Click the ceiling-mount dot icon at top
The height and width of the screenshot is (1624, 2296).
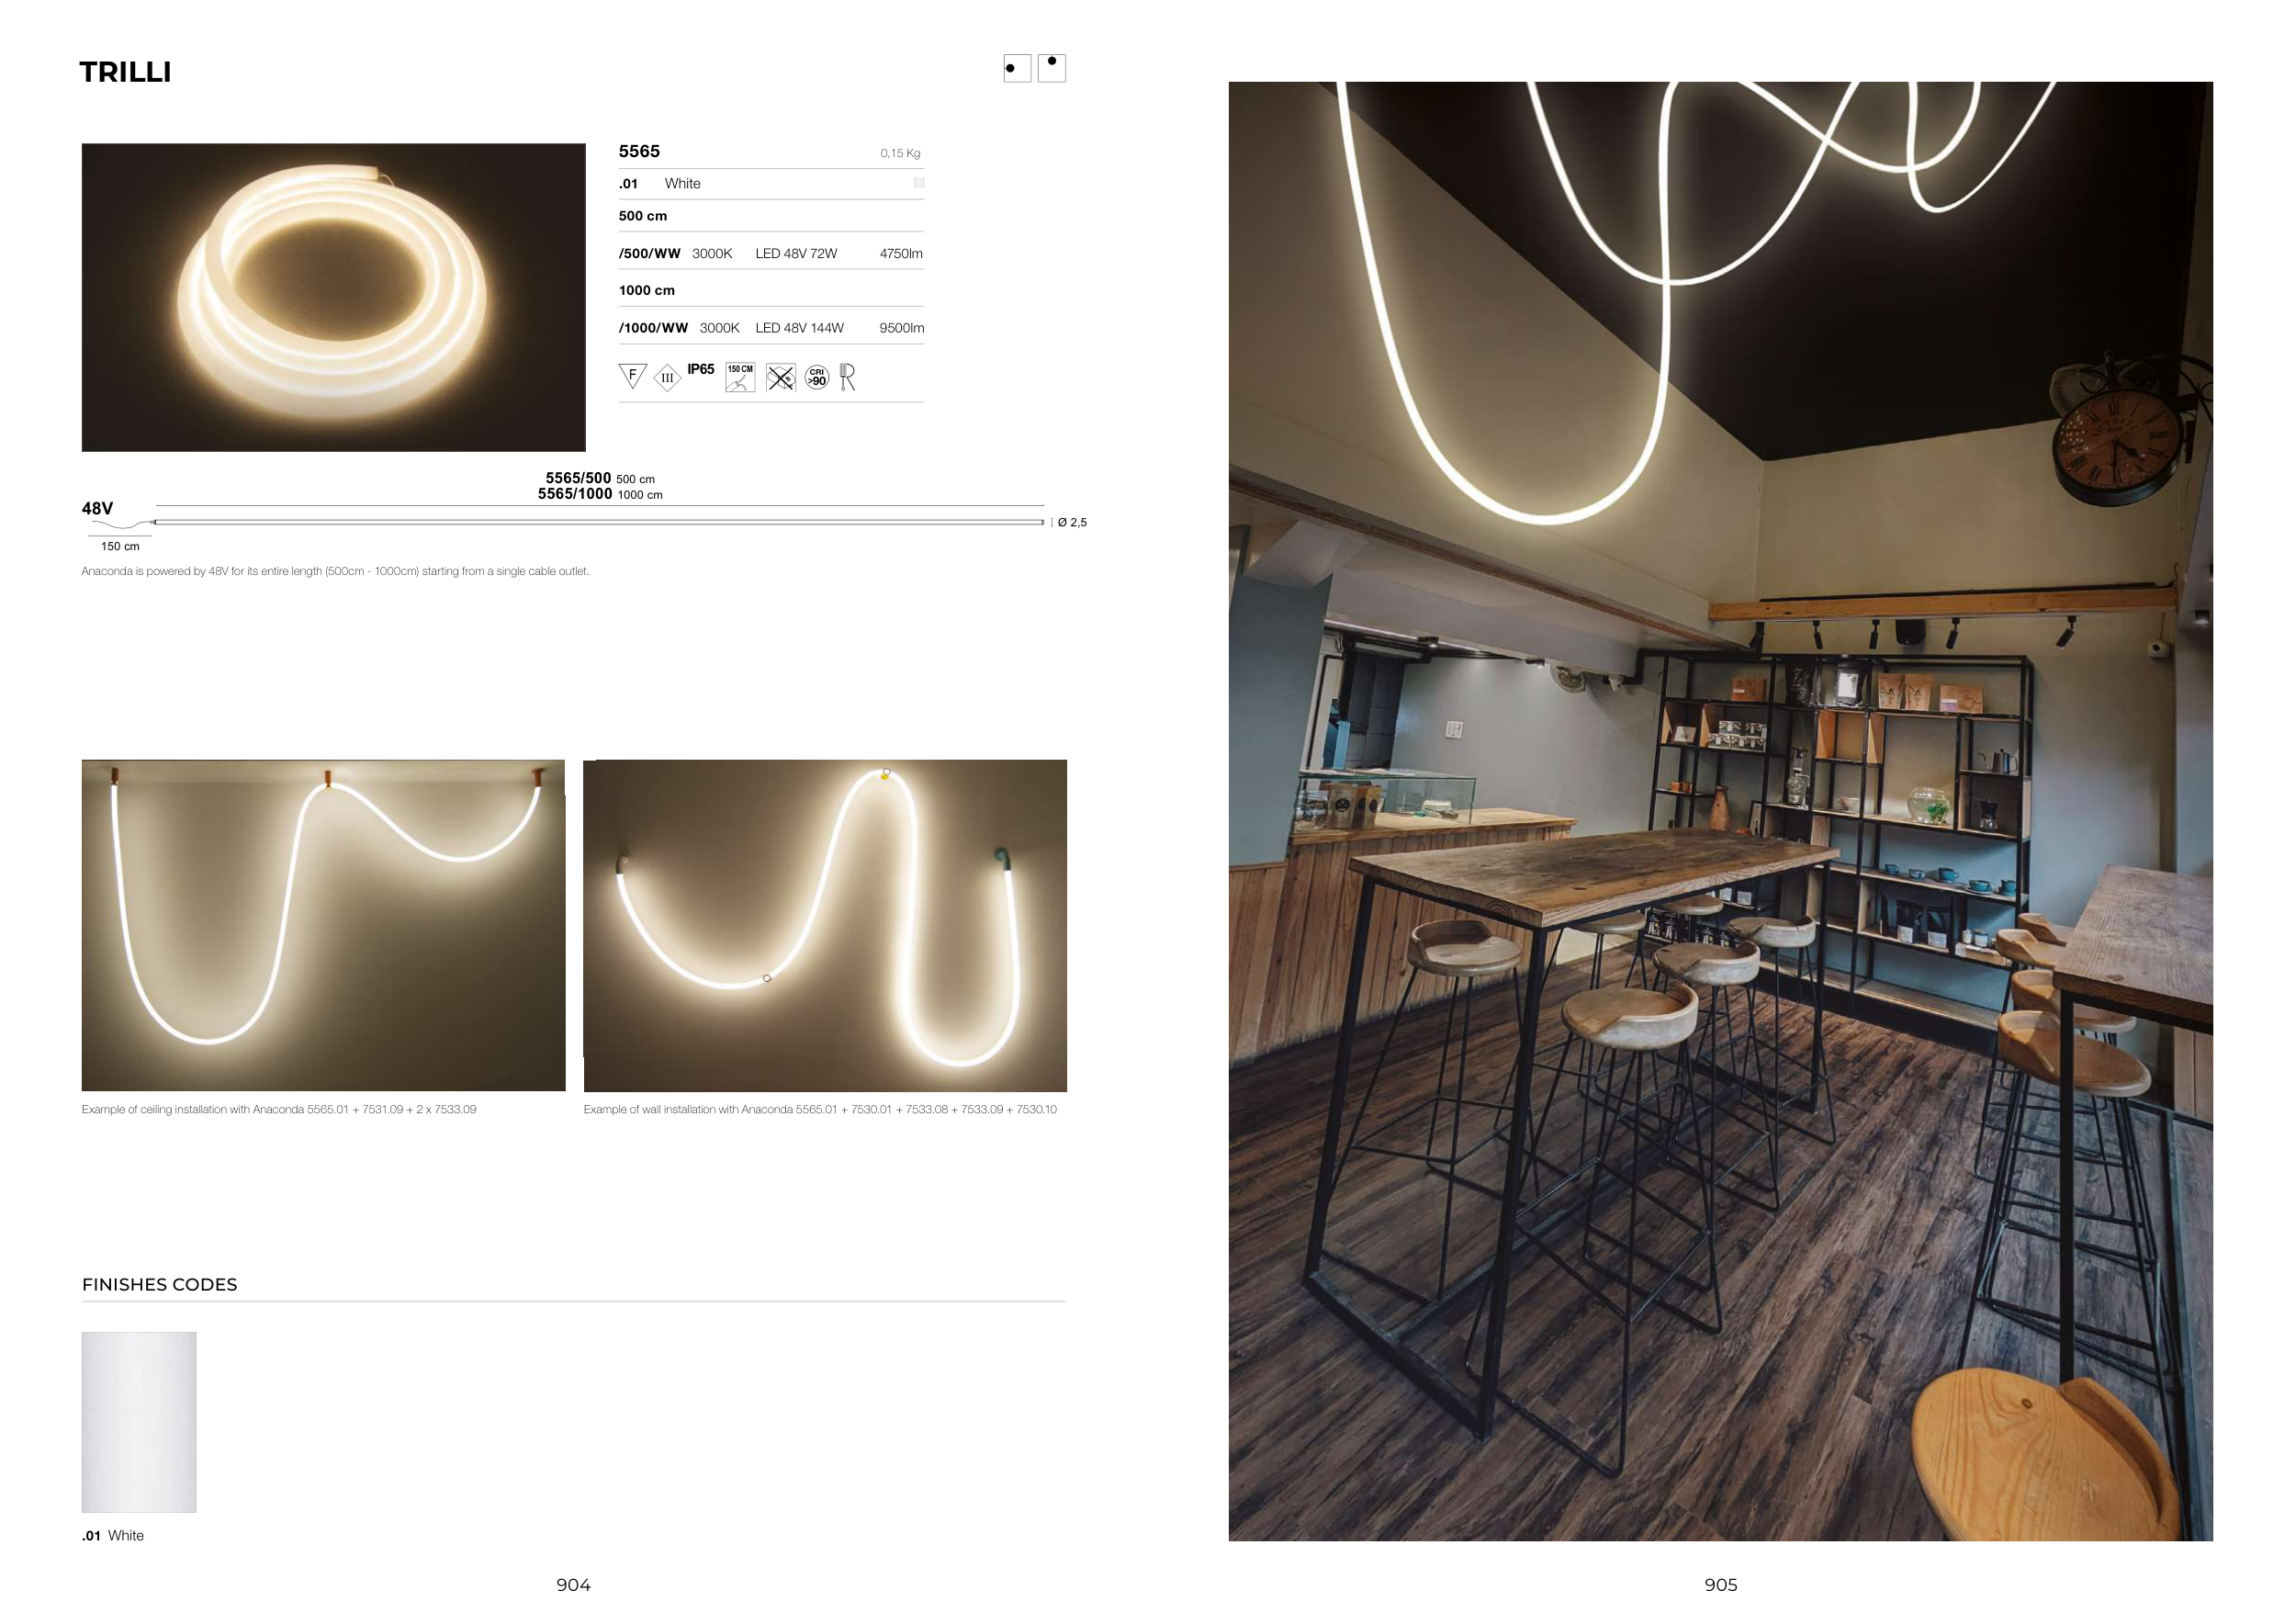pyautogui.click(x=1052, y=68)
